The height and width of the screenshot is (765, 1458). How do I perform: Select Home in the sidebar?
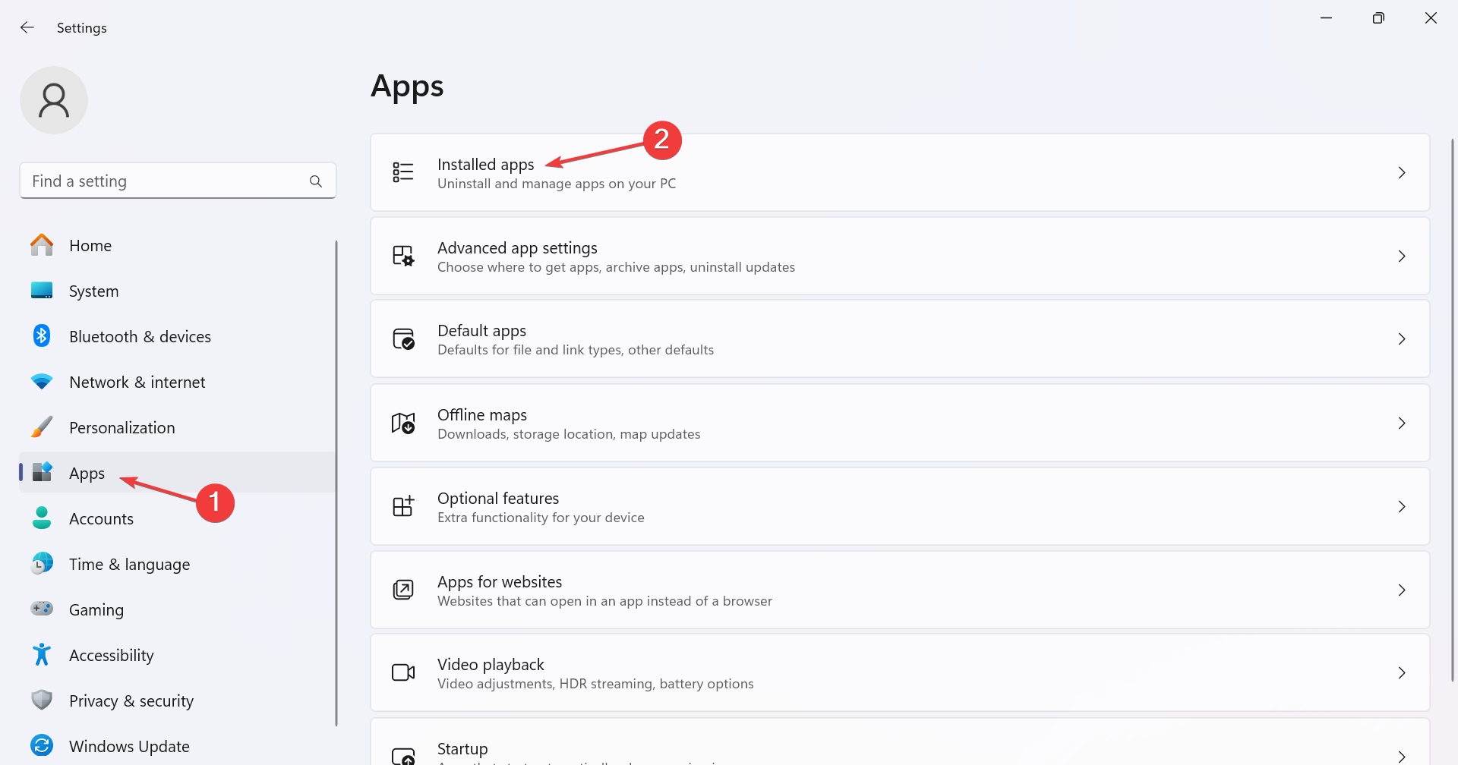(x=90, y=246)
